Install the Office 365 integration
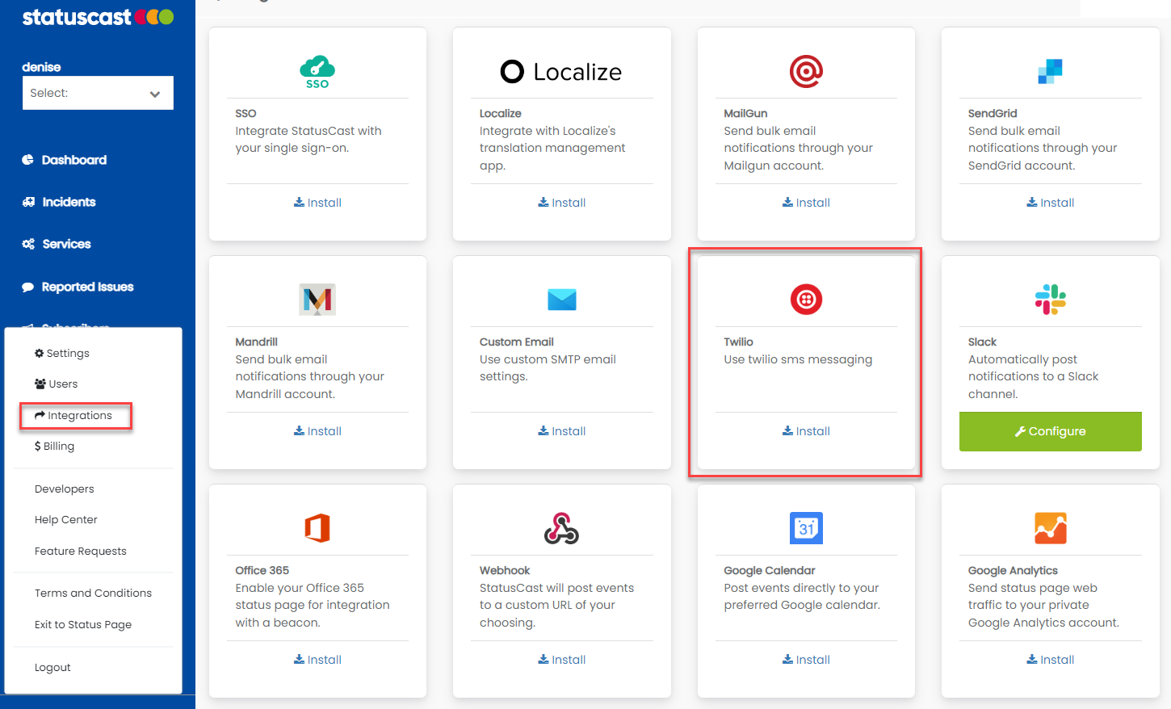1171x709 pixels. pos(317,660)
